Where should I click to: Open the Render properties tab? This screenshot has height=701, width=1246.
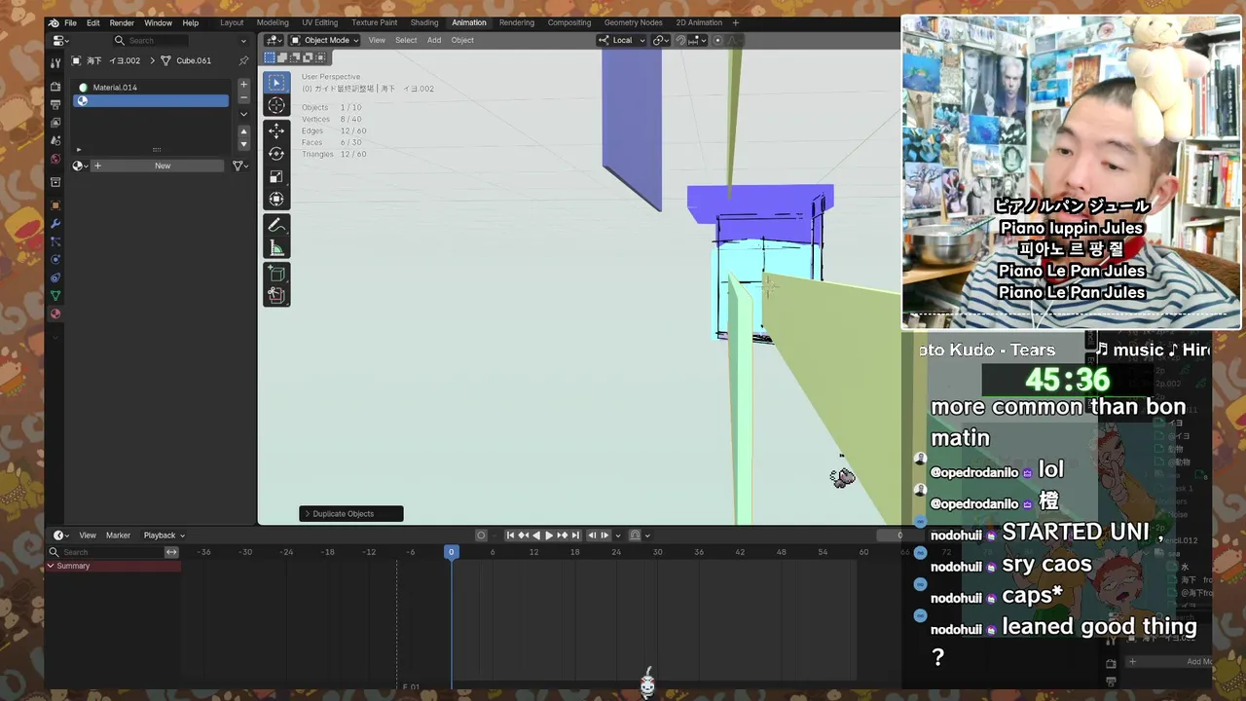coord(55,87)
